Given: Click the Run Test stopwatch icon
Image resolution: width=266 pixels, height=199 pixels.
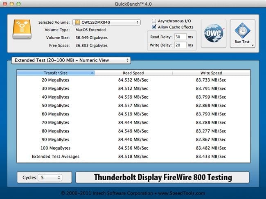Looking at the screenshot, I should click(242, 30).
